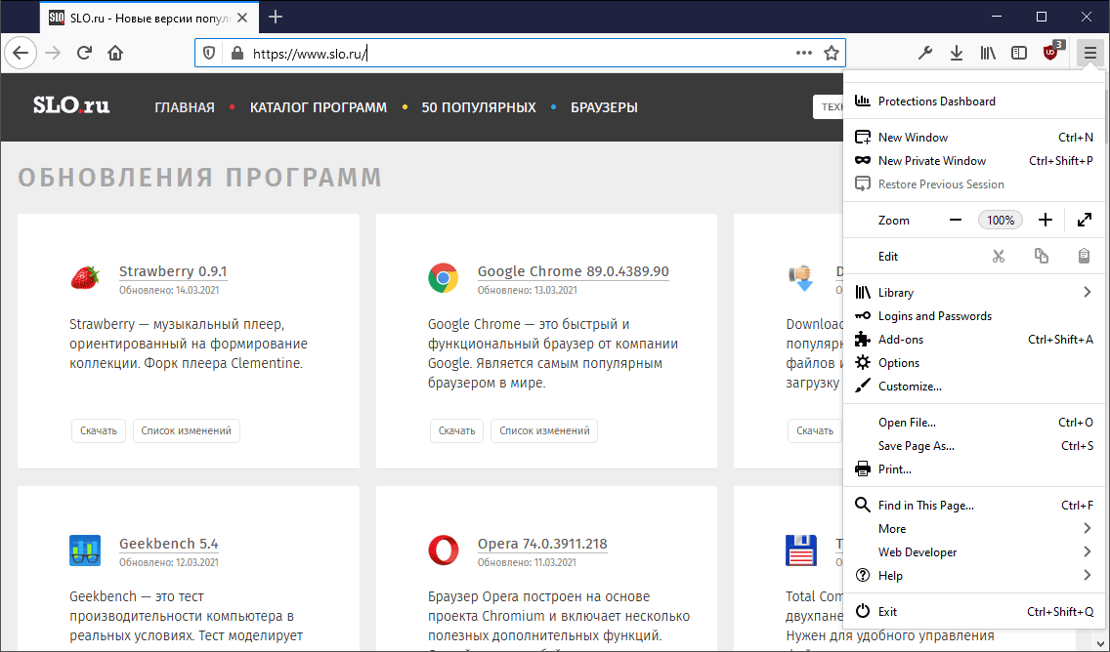Click the forward navigation arrow

(53, 53)
